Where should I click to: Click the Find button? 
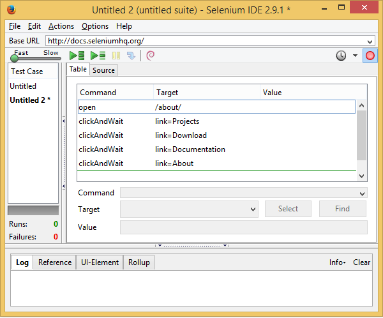[x=342, y=209]
